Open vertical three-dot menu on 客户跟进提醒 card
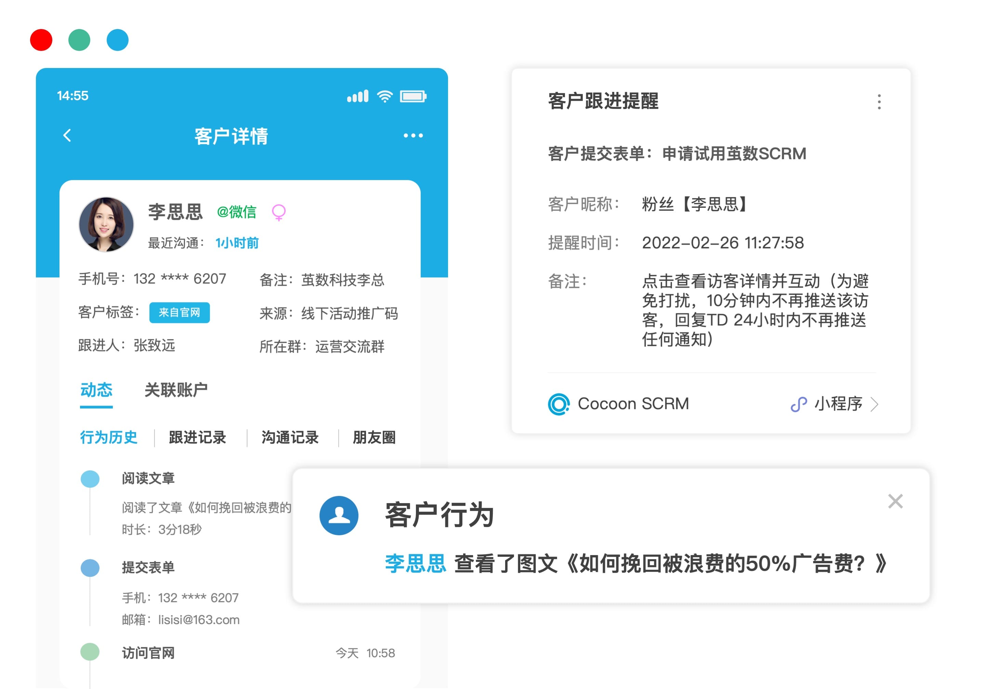Image resolution: width=985 pixels, height=689 pixels. click(879, 102)
